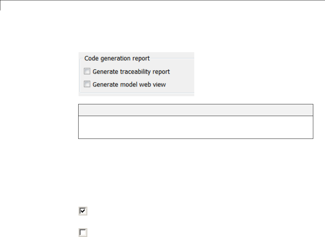Screen dimensions: 325x237
Task: Click the bottom border of the Code generation report group
Action: point(137,93)
